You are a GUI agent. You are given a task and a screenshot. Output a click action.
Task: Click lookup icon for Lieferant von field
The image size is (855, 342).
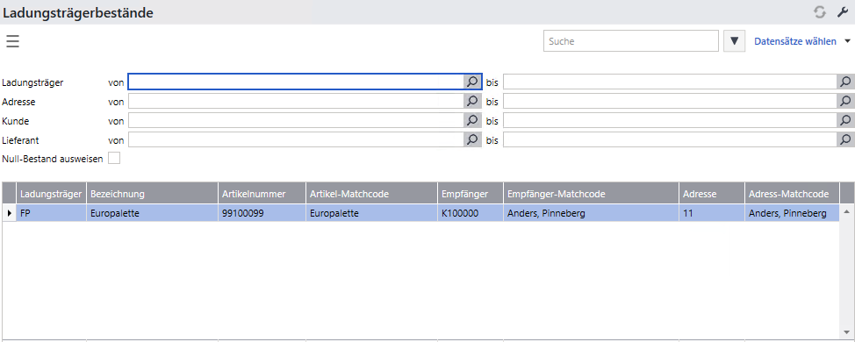point(472,140)
